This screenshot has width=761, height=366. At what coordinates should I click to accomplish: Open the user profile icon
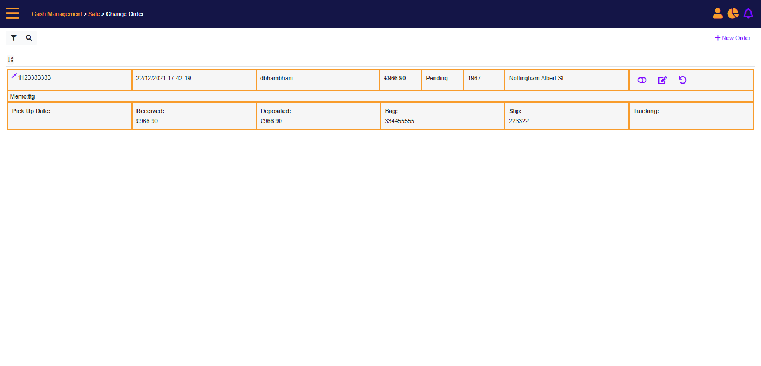tap(718, 13)
